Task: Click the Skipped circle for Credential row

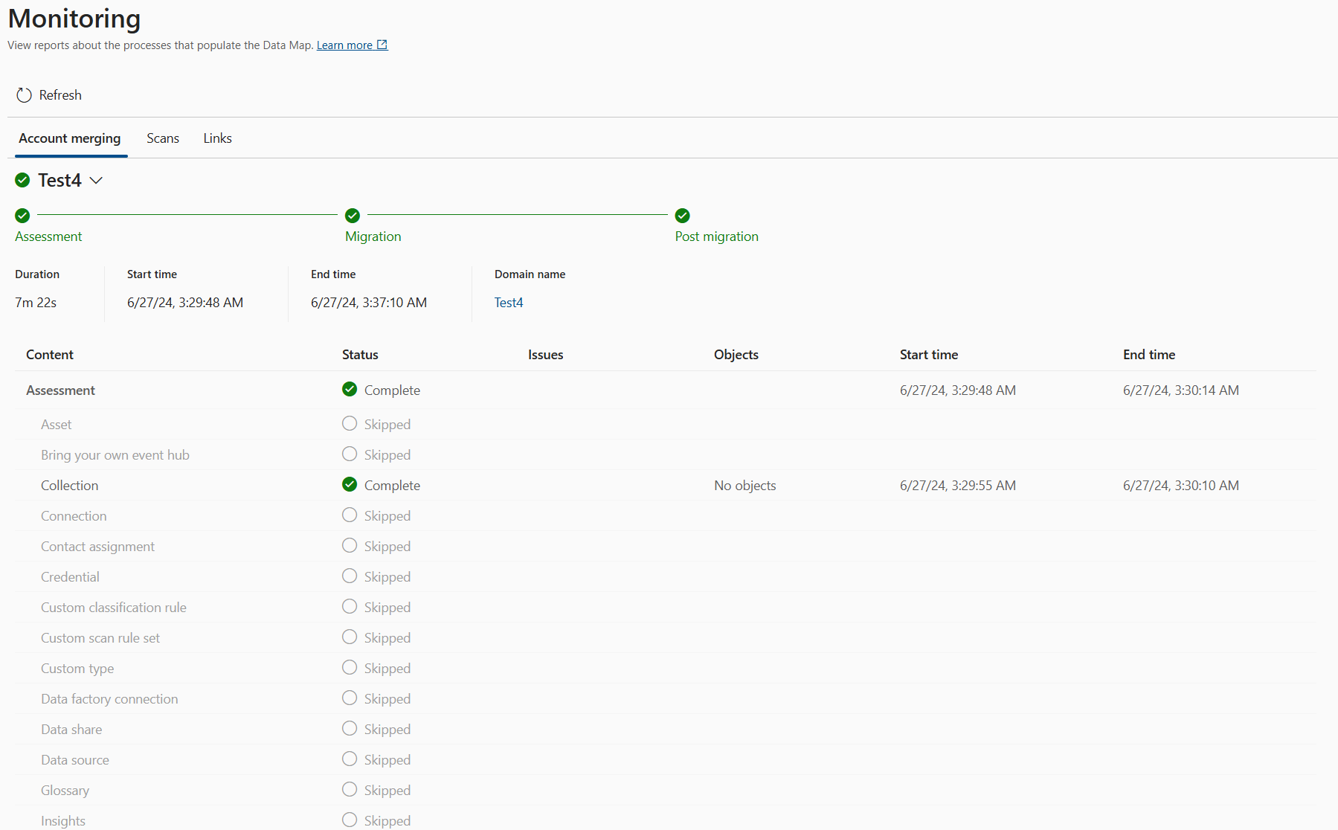Action: click(x=350, y=576)
